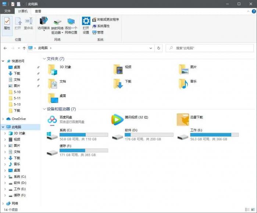The width and height of the screenshot is (257, 213).
Task: Click 管理 manage in ribbon
Action: coord(98,32)
